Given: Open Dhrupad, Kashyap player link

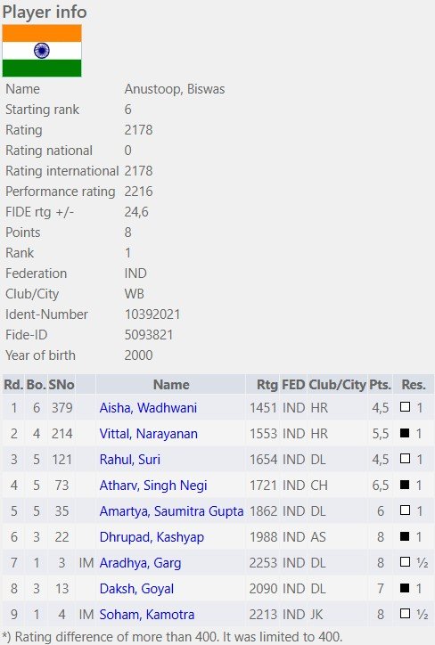Looking at the screenshot, I should (x=152, y=537).
